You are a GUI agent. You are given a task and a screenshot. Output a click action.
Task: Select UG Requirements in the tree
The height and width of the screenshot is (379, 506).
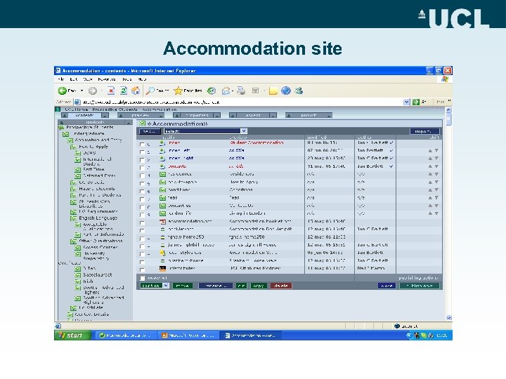(98, 212)
